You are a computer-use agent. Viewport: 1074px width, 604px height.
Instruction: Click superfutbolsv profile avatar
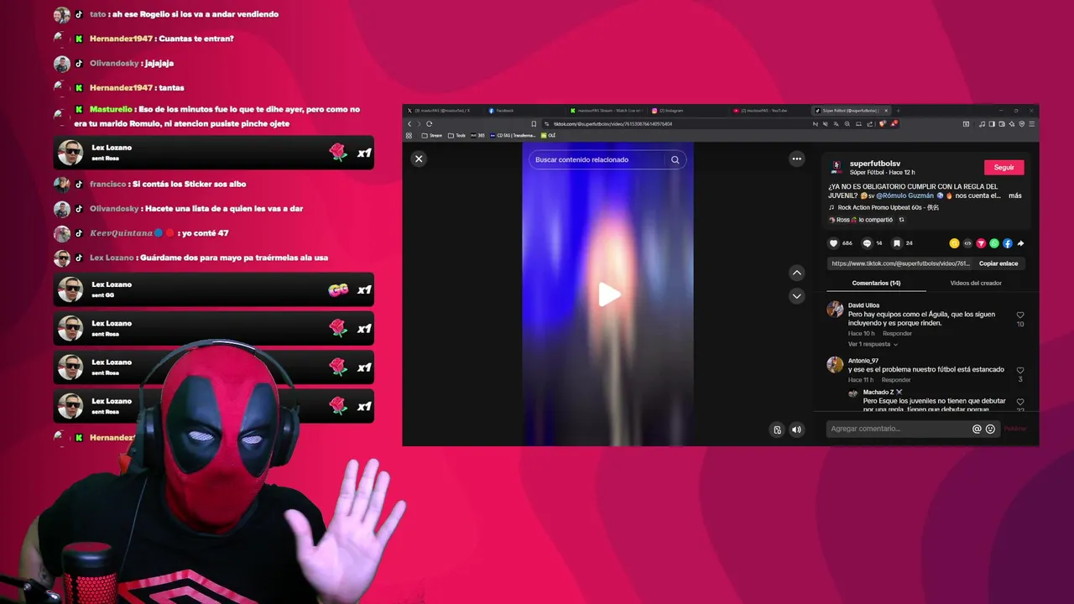(837, 168)
